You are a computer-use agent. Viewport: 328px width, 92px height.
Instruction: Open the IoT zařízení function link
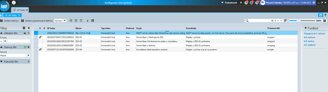point(309,37)
